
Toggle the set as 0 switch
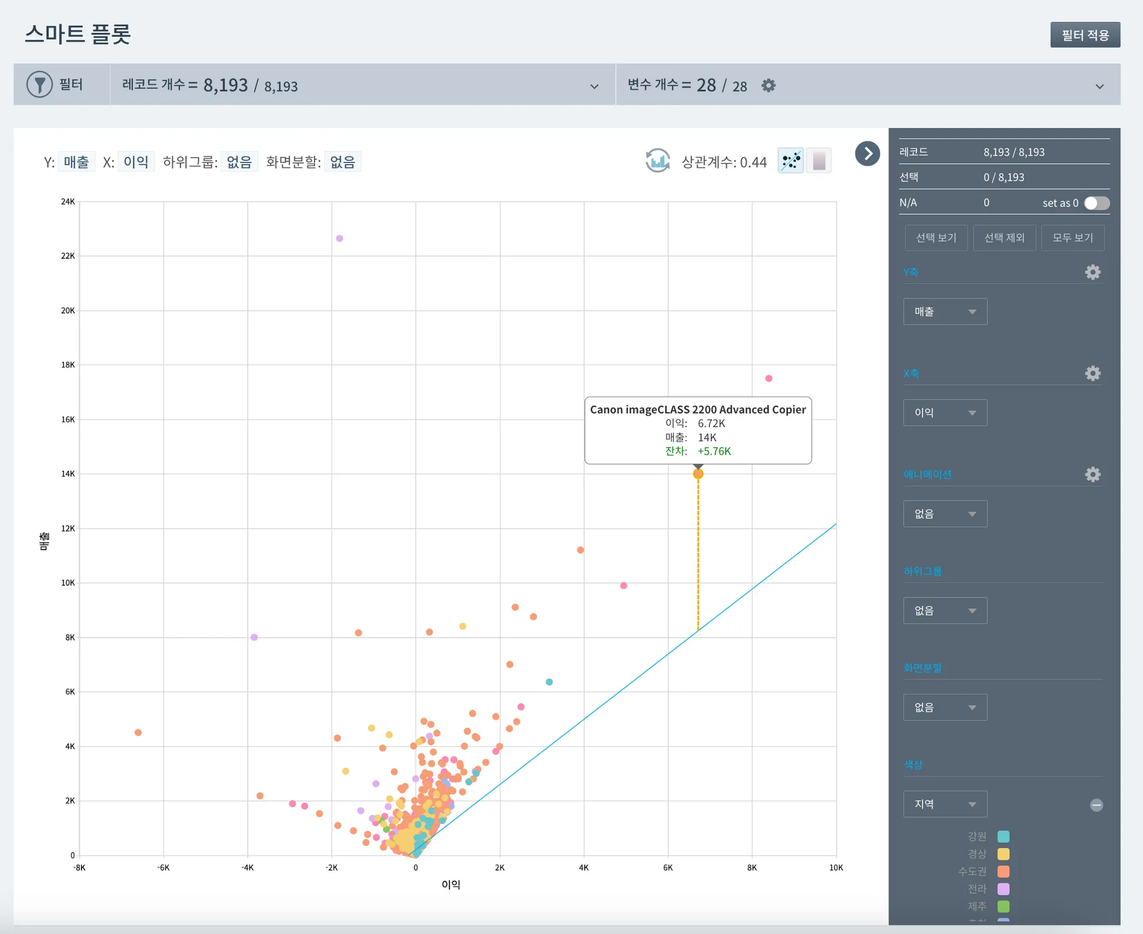click(1096, 203)
